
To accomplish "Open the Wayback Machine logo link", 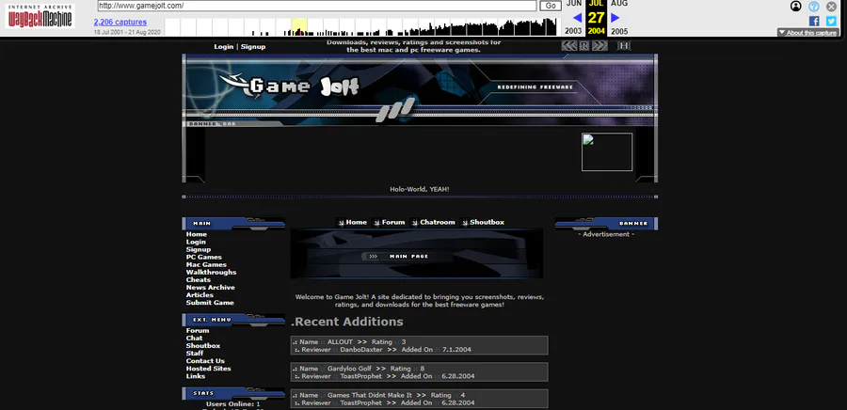I will point(40,17).
